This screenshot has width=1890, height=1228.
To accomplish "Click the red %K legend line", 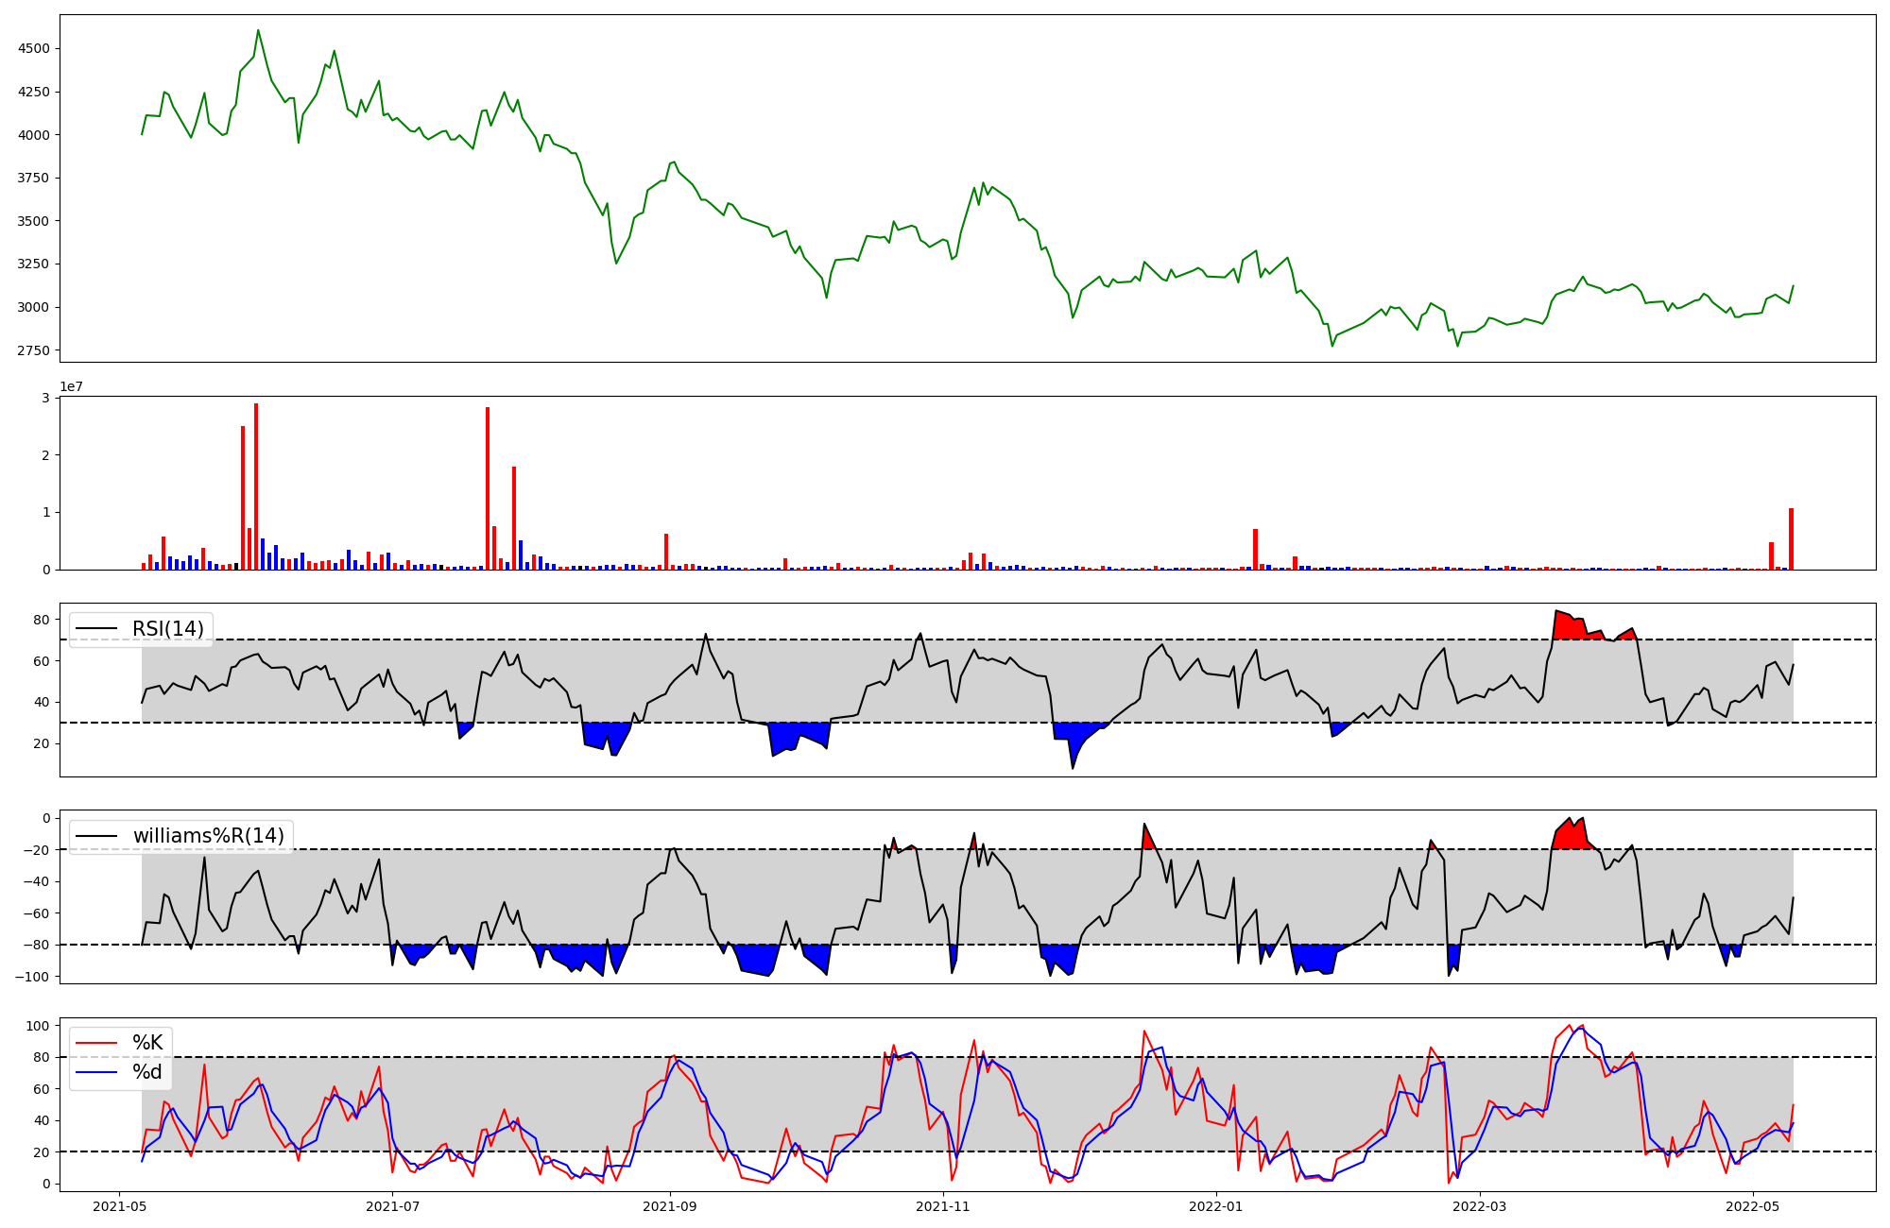I will point(95,1043).
